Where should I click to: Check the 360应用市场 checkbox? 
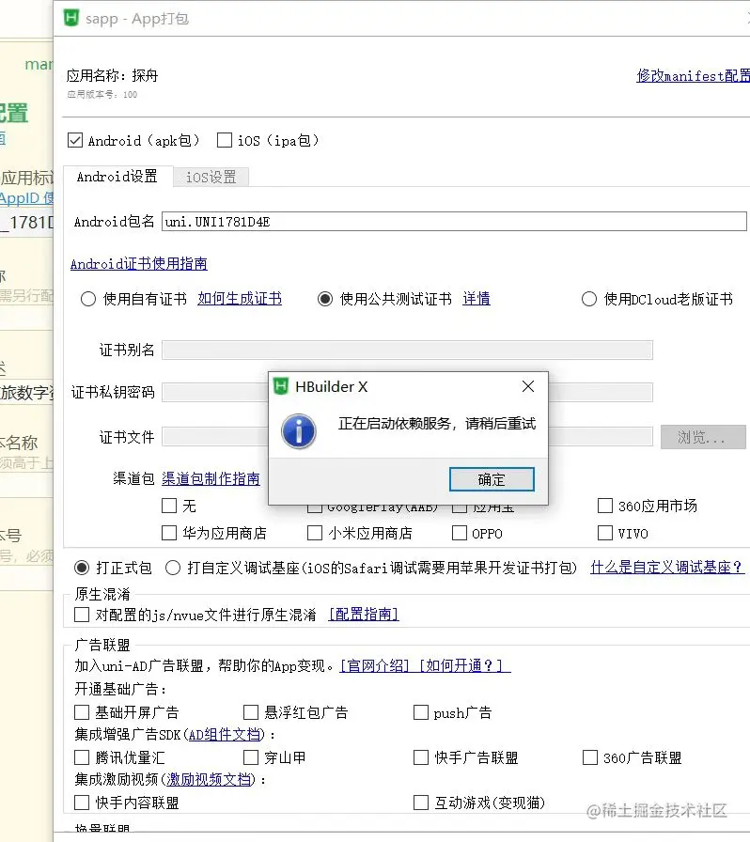605,506
